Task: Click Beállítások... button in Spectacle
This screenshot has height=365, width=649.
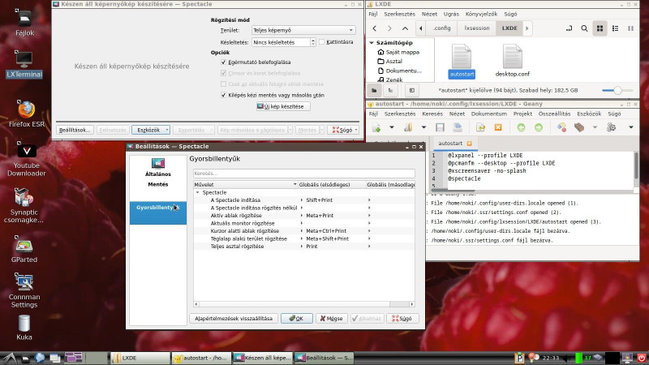Action: tap(75, 130)
